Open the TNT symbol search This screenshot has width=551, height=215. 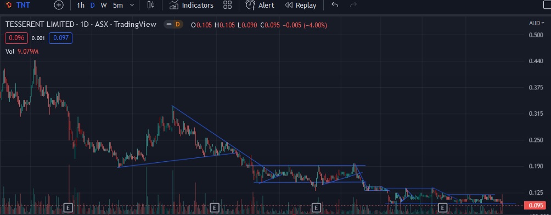(x=18, y=5)
